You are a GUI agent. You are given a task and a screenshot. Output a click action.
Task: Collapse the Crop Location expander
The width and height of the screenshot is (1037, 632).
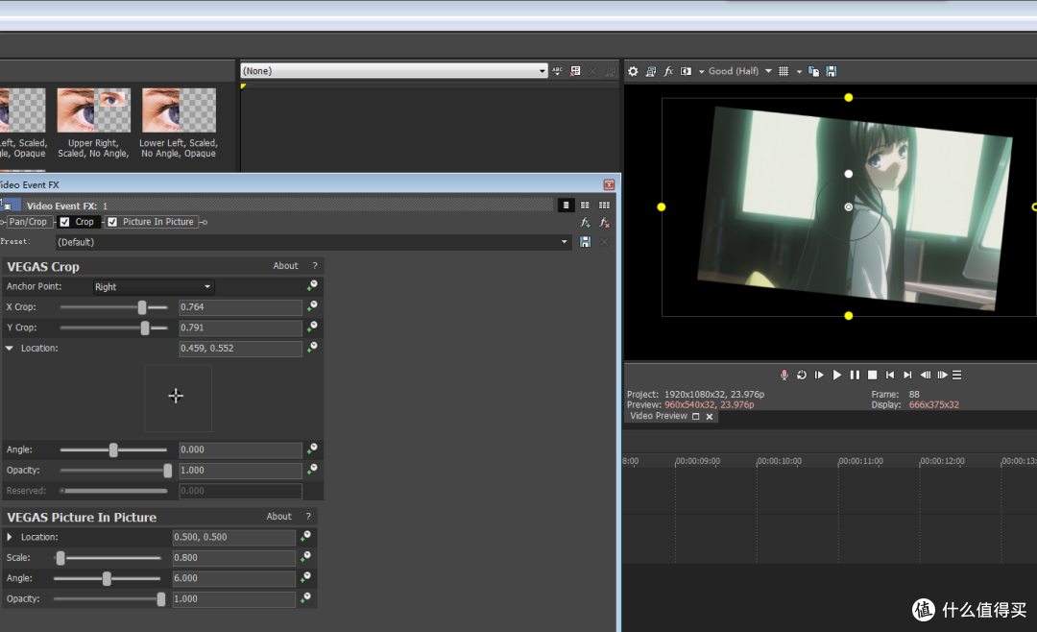10,348
